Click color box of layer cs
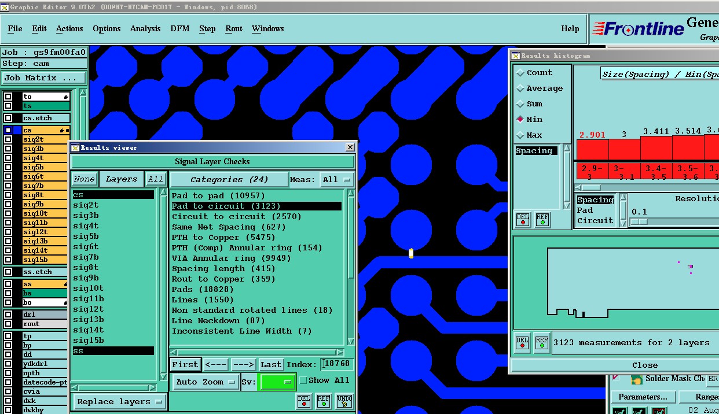Viewport: 719px width, 414px height. click(x=17, y=130)
